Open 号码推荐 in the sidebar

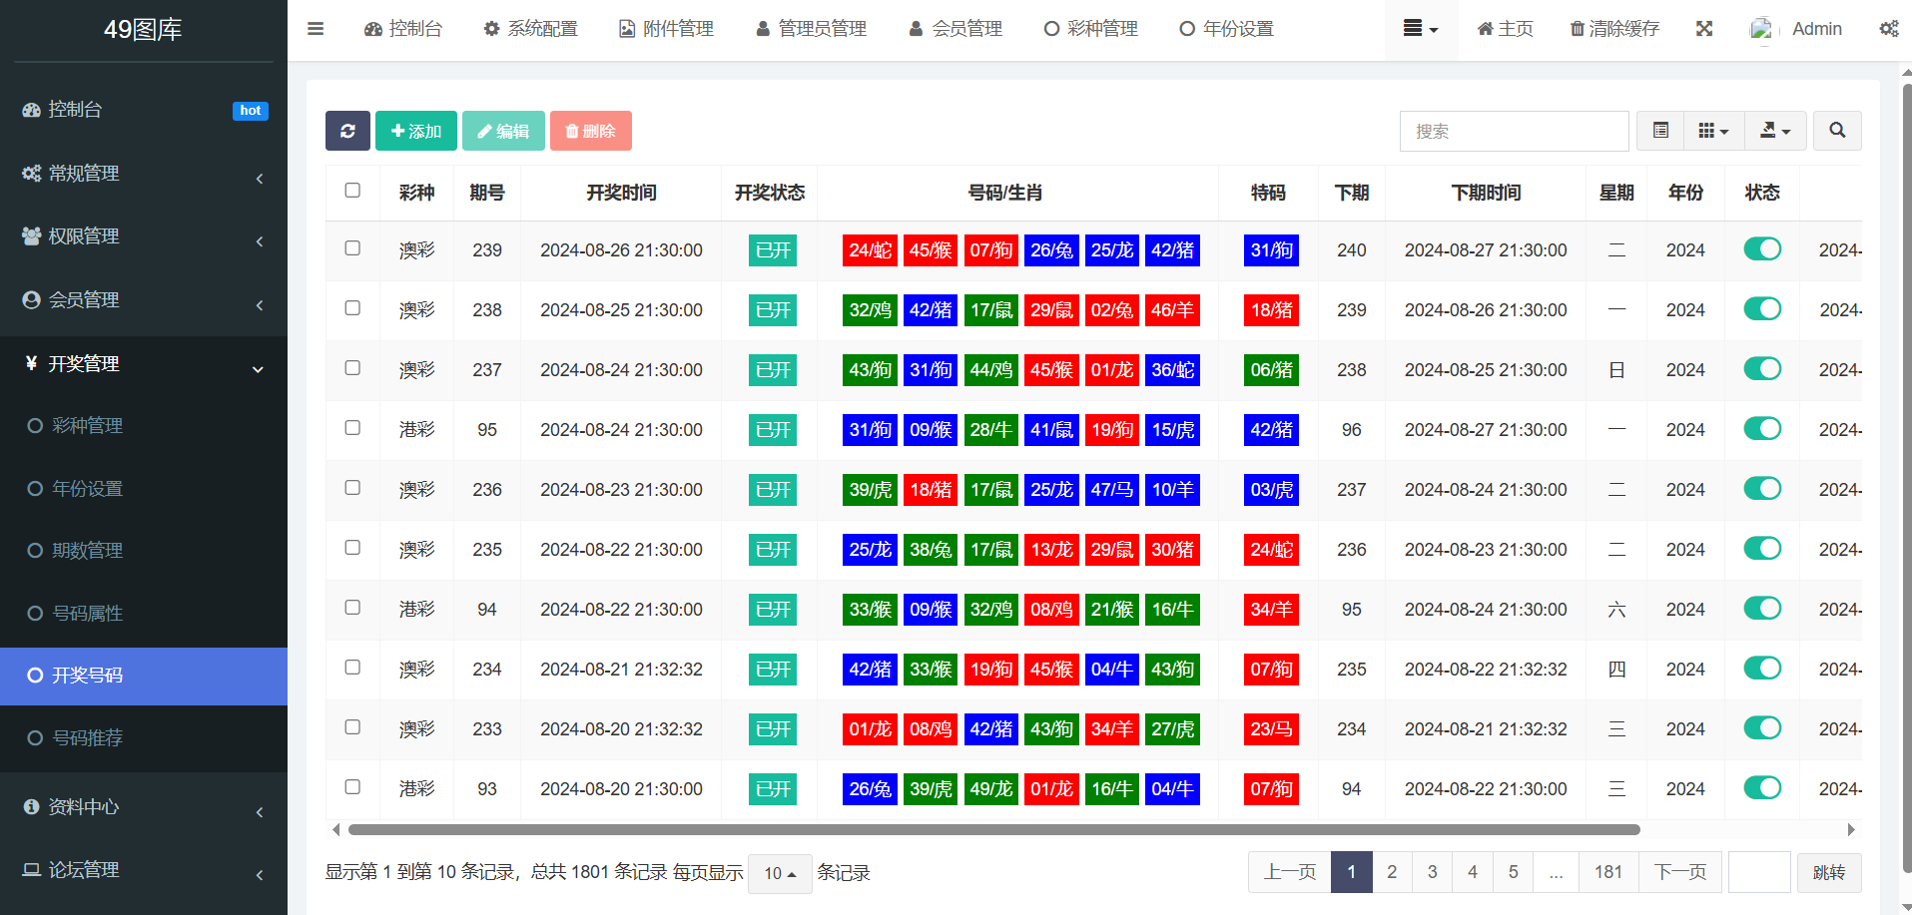(87, 737)
